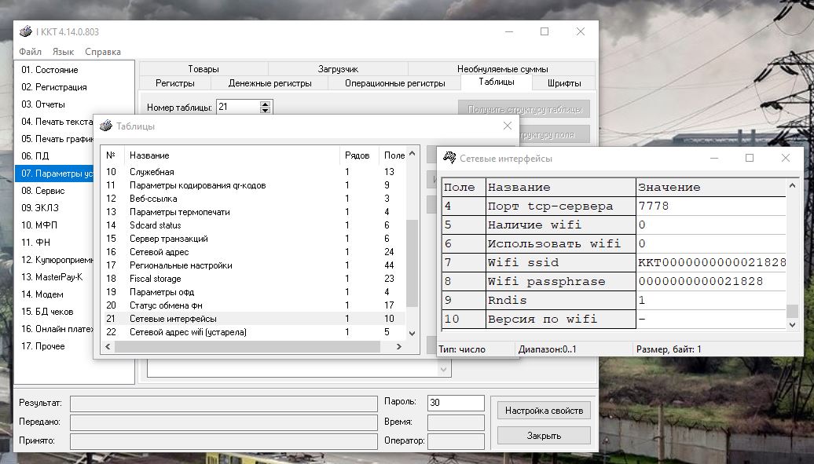Open the Справка menu
This screenshot has height=464, width=814.
coord(103,52)
